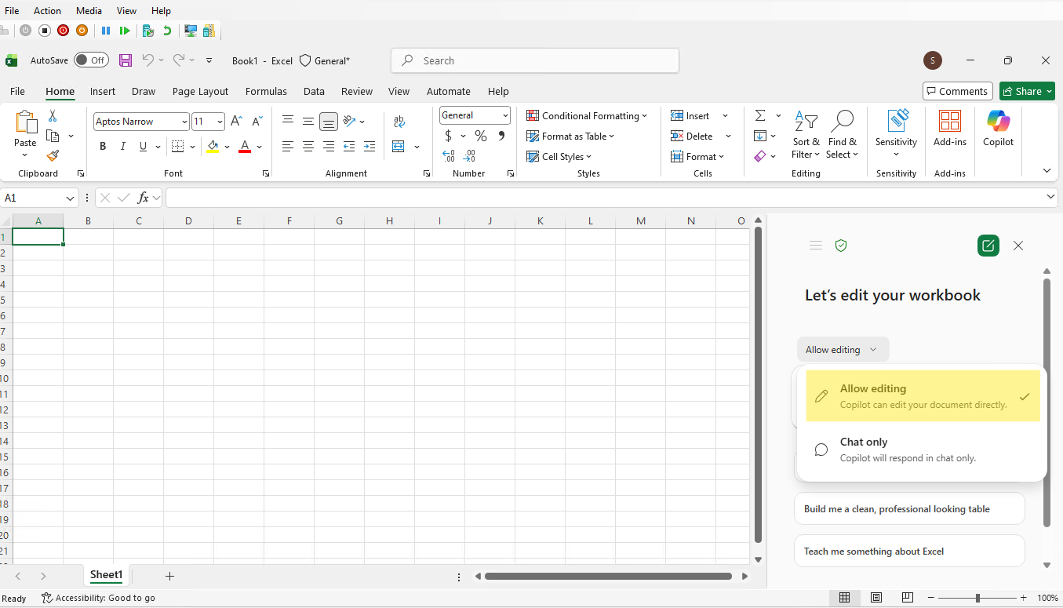1063x608 pixels.
Task: Click the AutoSum sigma icon
Action: point(760,115)
